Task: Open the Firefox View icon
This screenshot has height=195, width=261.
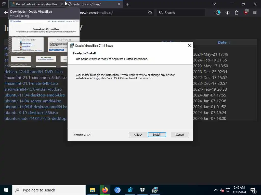Action: [4, 4]
